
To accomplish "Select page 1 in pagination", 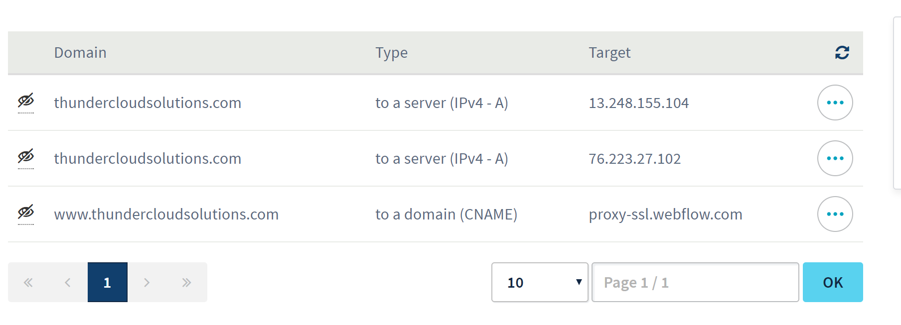I will pyautogui.click(x=107, y=283).
